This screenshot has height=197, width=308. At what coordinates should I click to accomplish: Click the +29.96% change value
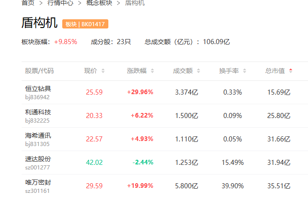click(x=140, y=92)
